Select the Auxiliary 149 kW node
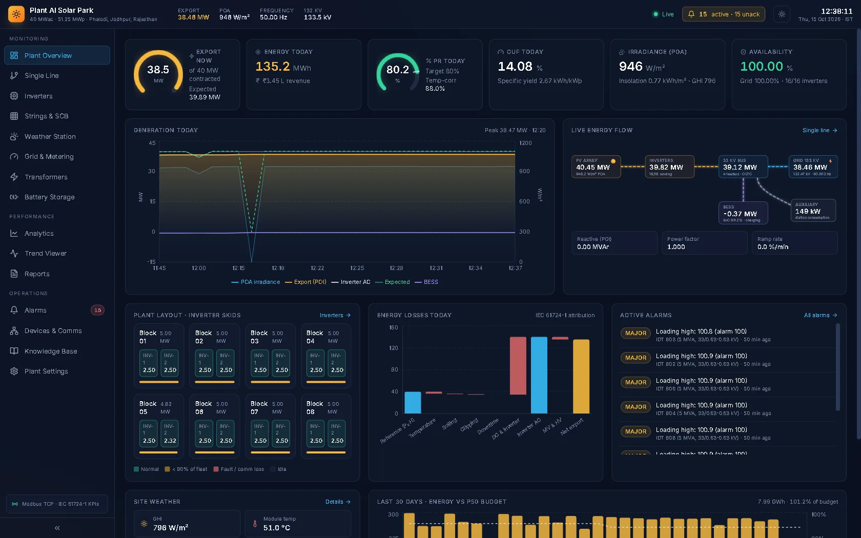The width and height of the screenshot is (861, 538). [813, 210]
